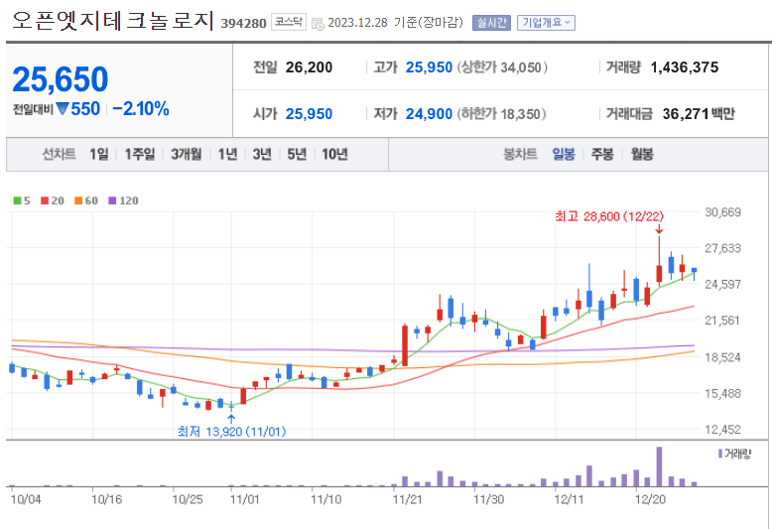Screen dimensions: 772x529
Task: Click the current price 25,650
Action: pos(61,79)
